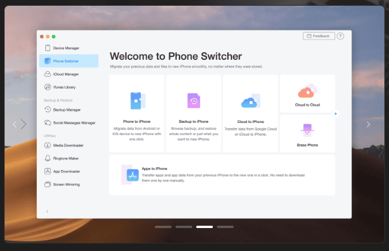Open App Downloader utility
The width and height of the screenshot is (389, 251).
click(68, 171)
